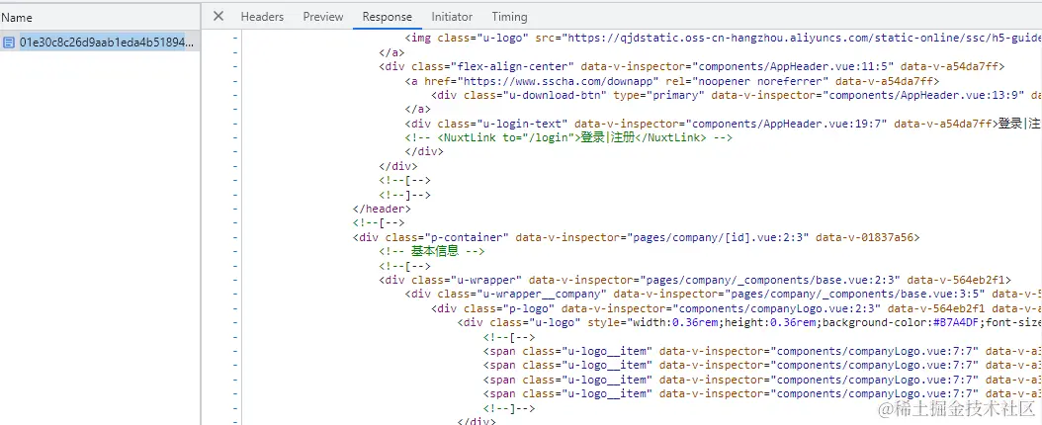Click the div class="u-wrapper__company" line
The width and height of the screenshot is (1042, 425).
click(x=723, y=294)
